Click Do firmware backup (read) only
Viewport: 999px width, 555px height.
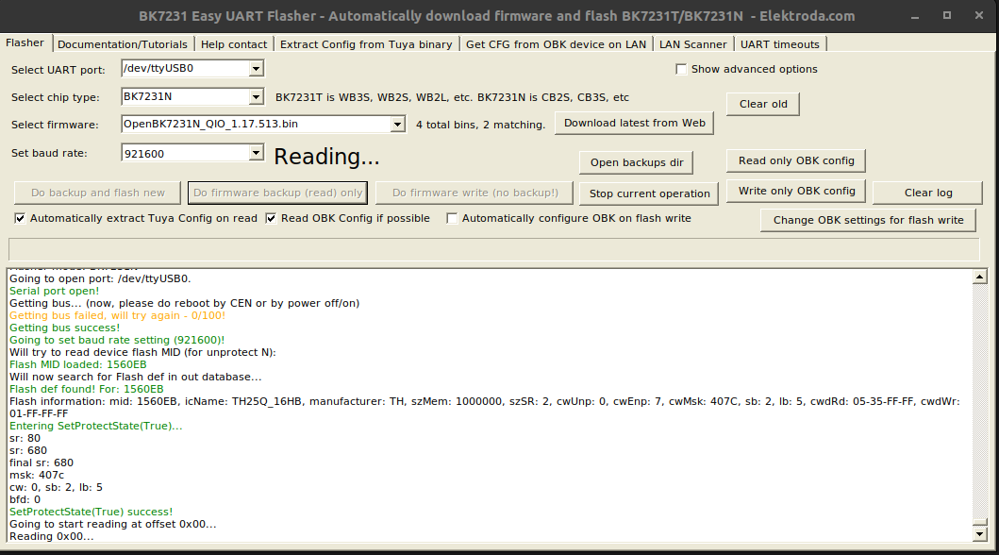pyautogui.click(x=277, y=193)
